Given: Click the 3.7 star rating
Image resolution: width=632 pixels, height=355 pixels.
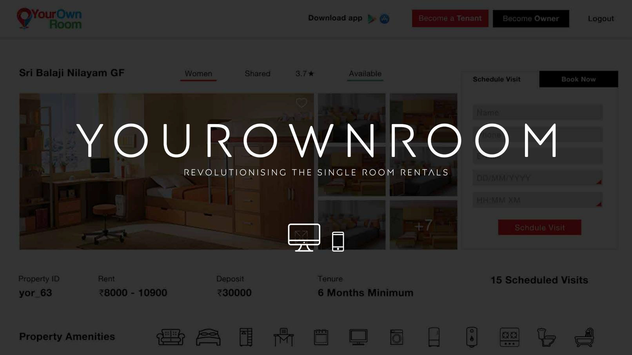Looking at the screenshot, I should click(x=305, y=74).
